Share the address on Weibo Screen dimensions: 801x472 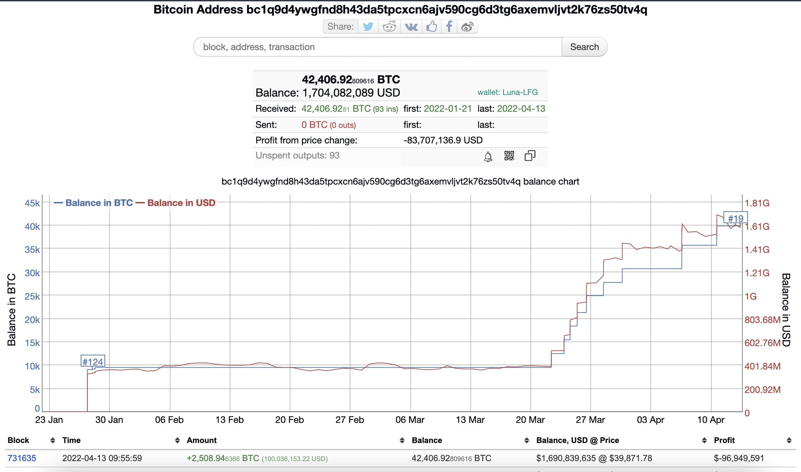tap(467, 27)
